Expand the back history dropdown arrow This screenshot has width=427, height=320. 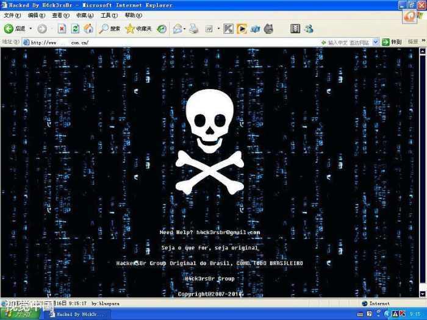point(30,29)
